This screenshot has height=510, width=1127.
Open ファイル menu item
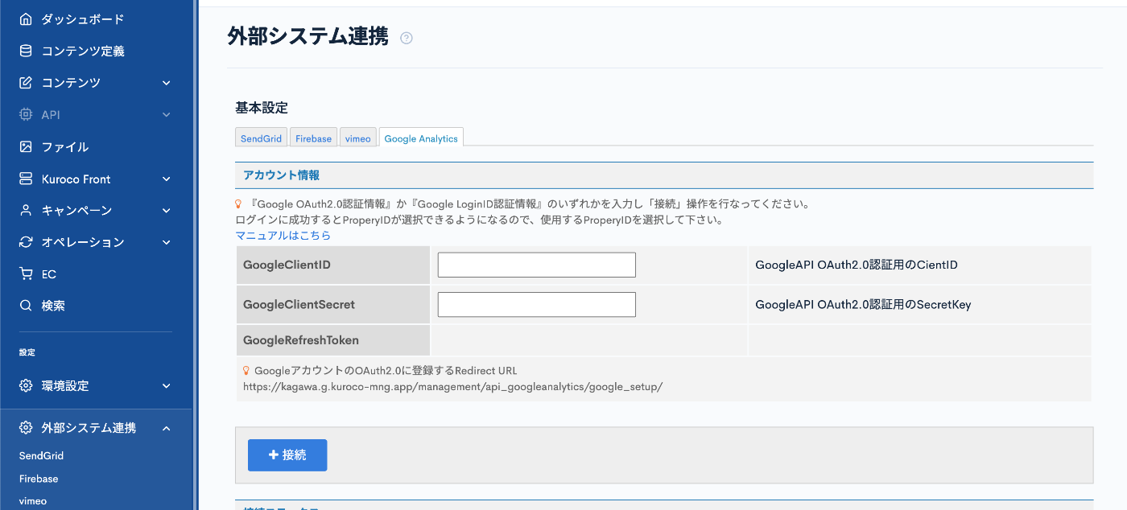(x=65, y=146)
